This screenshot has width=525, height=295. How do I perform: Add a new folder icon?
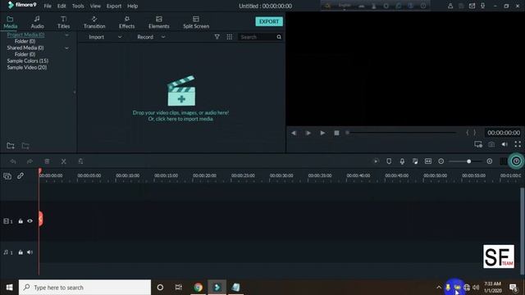tap(11, 146)
